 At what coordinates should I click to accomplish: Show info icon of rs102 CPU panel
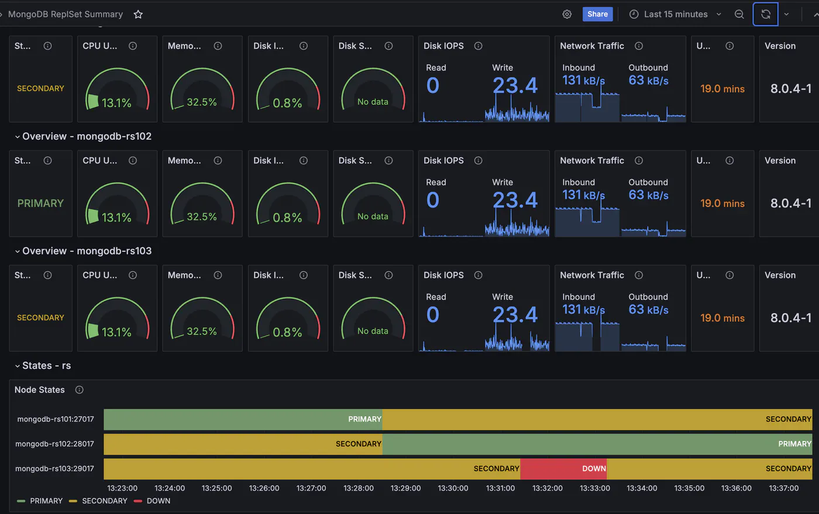point(133,160)
